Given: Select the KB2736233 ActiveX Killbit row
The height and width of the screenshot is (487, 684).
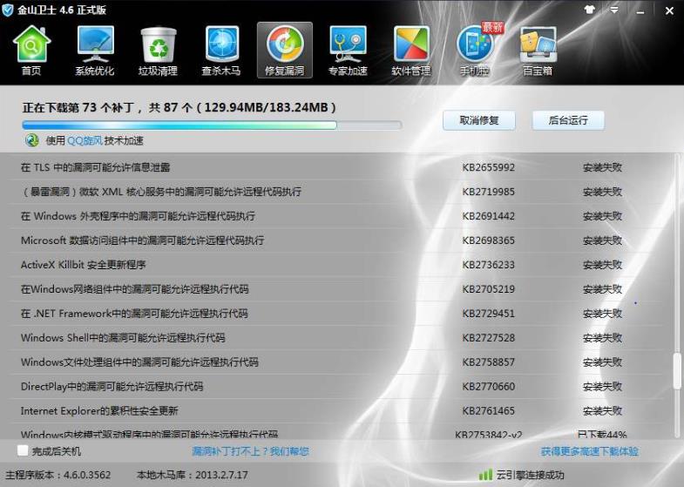Looking at the screenshot, I should [x=340, y=265].
